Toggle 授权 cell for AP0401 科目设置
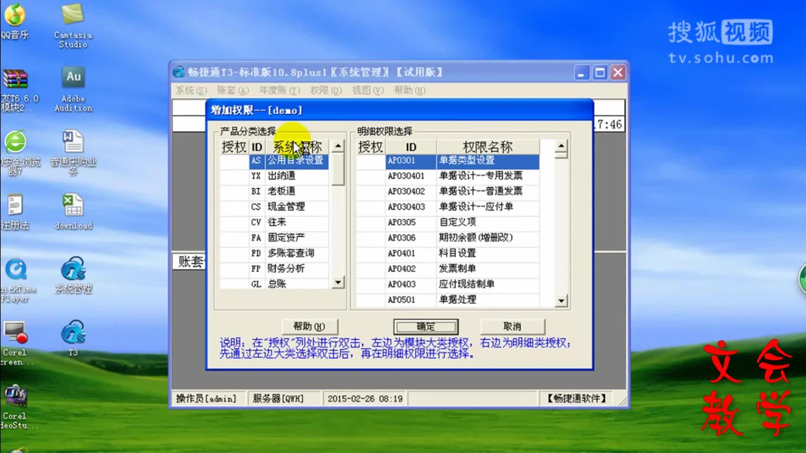This screenshot has width=806, height=453. (x=371, y=253)
